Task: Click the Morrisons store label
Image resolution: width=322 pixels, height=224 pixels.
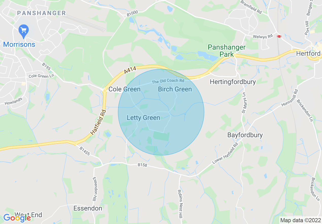Action: click(x=19, y=45)
